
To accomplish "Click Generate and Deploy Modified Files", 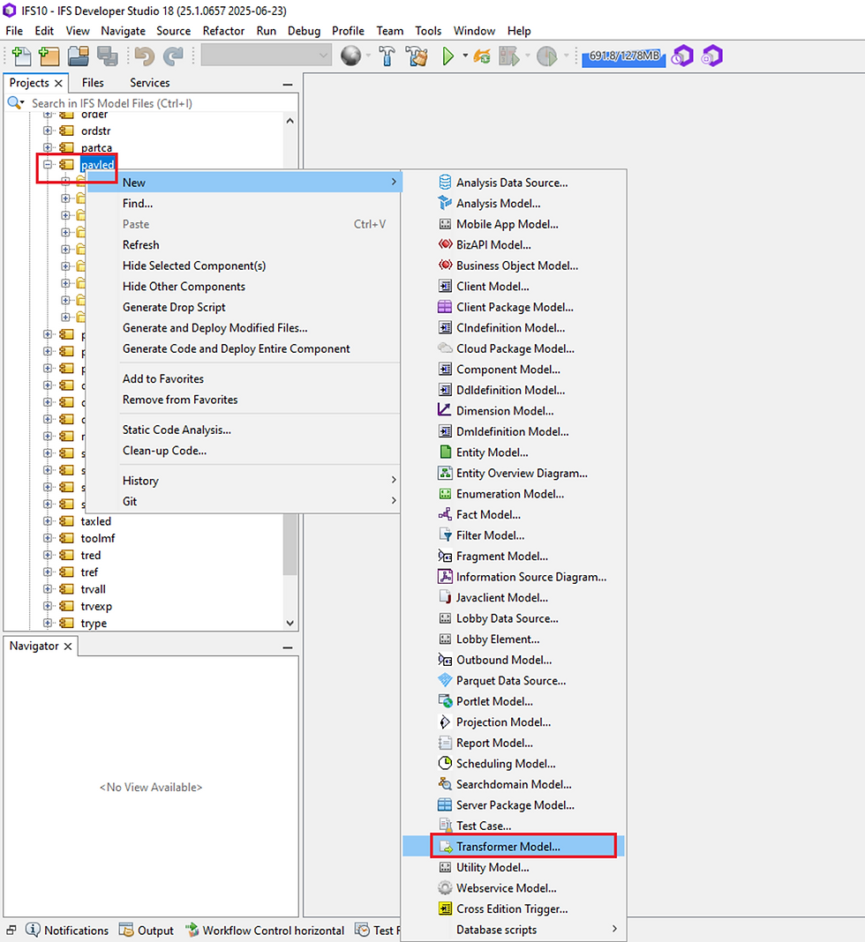I will pos(244,328).
